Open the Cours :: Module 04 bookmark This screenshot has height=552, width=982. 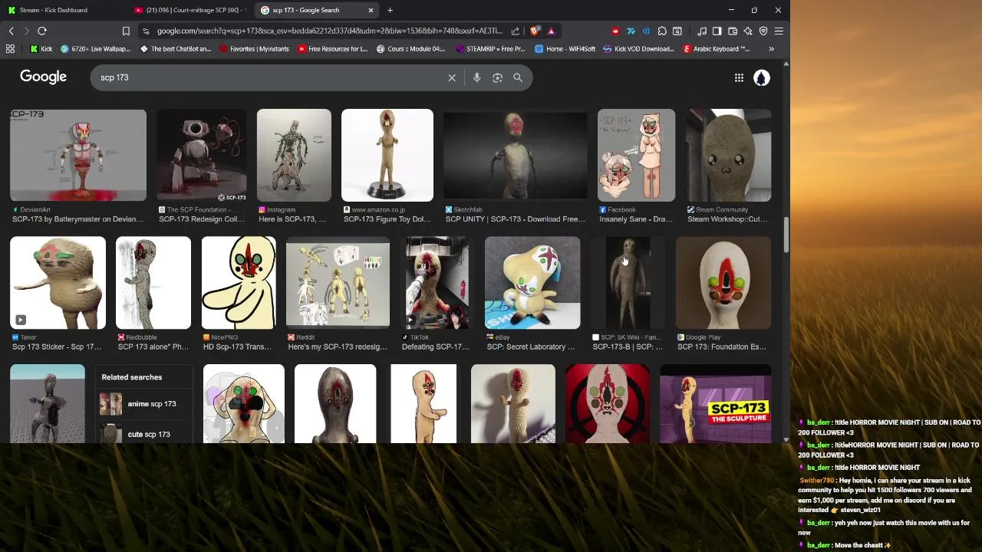click(x=411, y=48)
